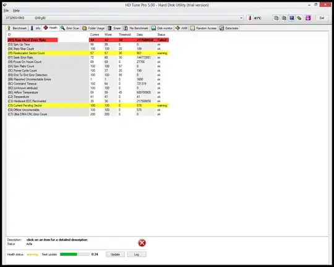Switch to the Extra tests tab

[x=229, y=28]
